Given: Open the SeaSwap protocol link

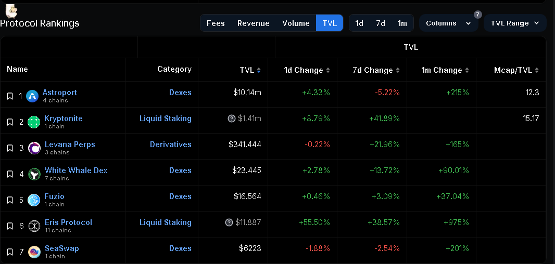Looking at the screenshot, I should point(62,248).
